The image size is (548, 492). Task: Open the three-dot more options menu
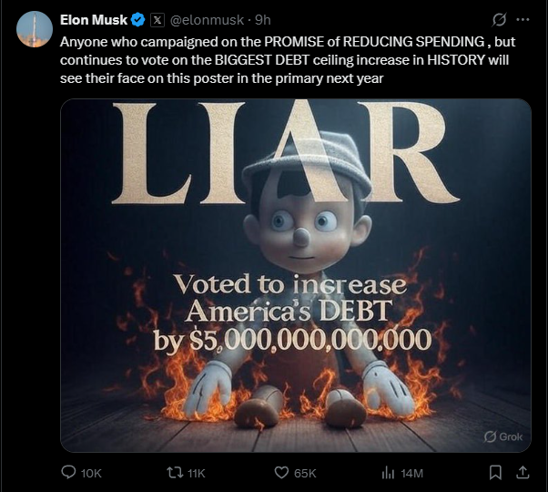click(x=523, y=20)
